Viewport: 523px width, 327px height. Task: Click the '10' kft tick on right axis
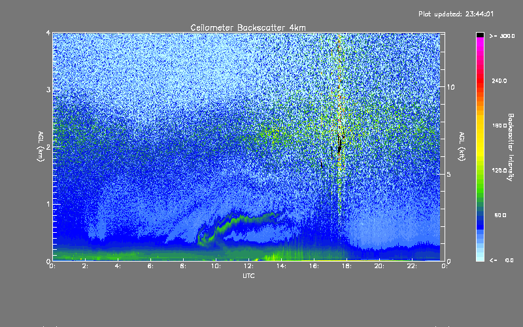450,87
